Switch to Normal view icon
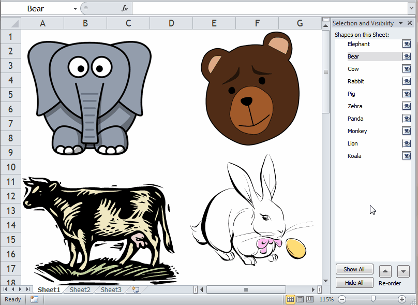 tap(290, 299)
